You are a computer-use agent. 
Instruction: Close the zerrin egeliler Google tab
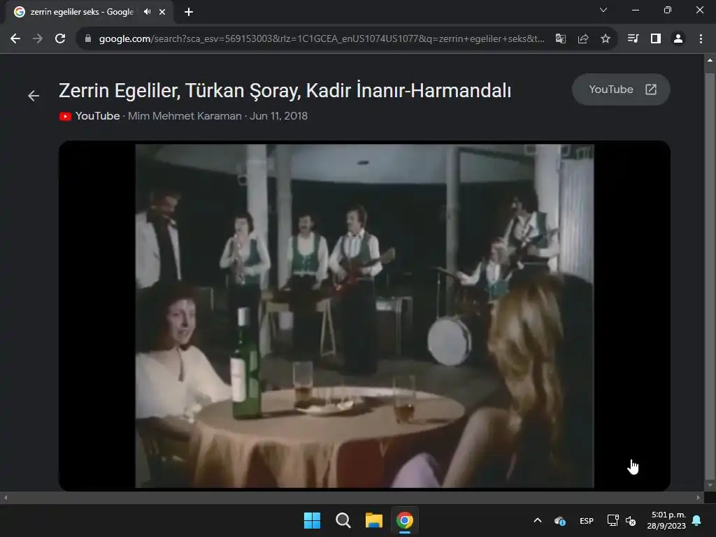162,12
